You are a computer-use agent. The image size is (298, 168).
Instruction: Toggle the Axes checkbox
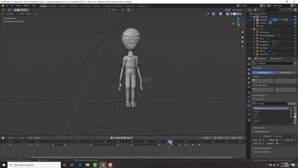[260, 143]
